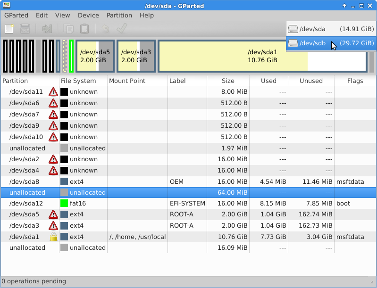This screenshot has width=377, height=288.
Task: Click the Copy partition toolbar icon
Action: coord(68,29)
